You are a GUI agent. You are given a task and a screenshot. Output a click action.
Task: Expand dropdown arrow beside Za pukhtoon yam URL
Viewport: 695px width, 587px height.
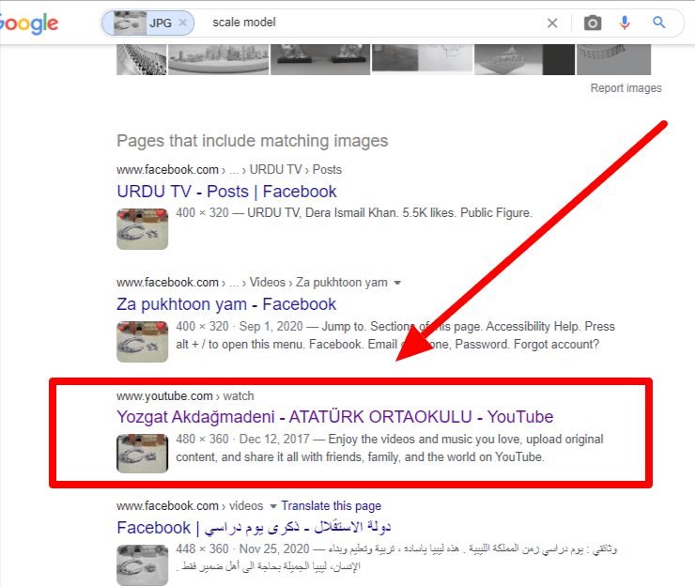[397, 283]
